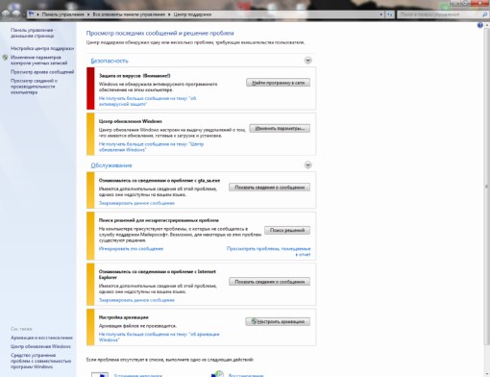Open Изменение параметров контроля учетных записей link

coord(38,60)
